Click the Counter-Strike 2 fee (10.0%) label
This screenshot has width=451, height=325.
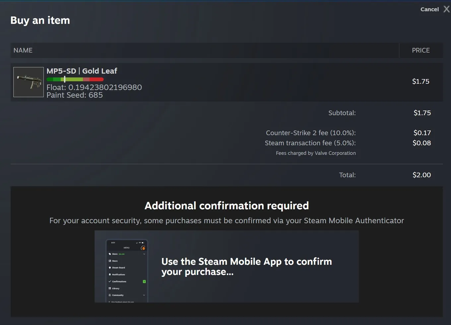click(x=311, y=133)
